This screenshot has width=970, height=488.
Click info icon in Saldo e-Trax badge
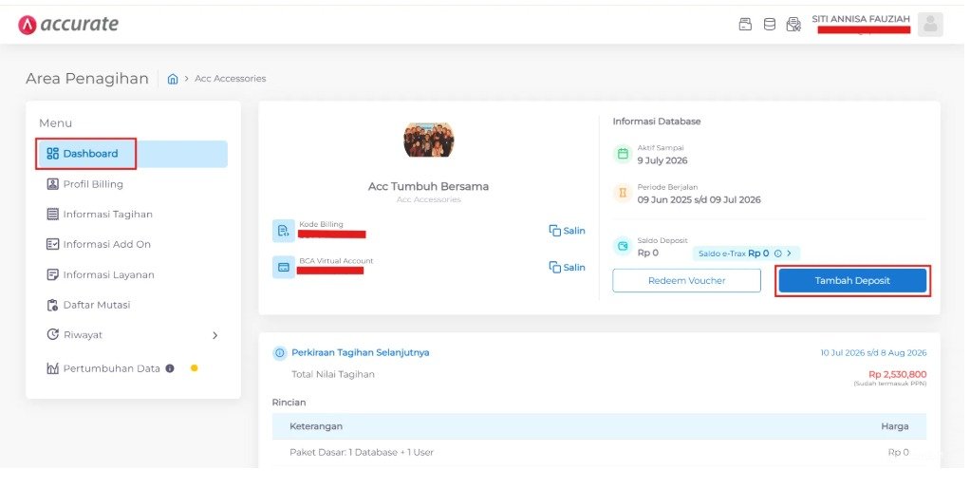[x=777, y=253]
